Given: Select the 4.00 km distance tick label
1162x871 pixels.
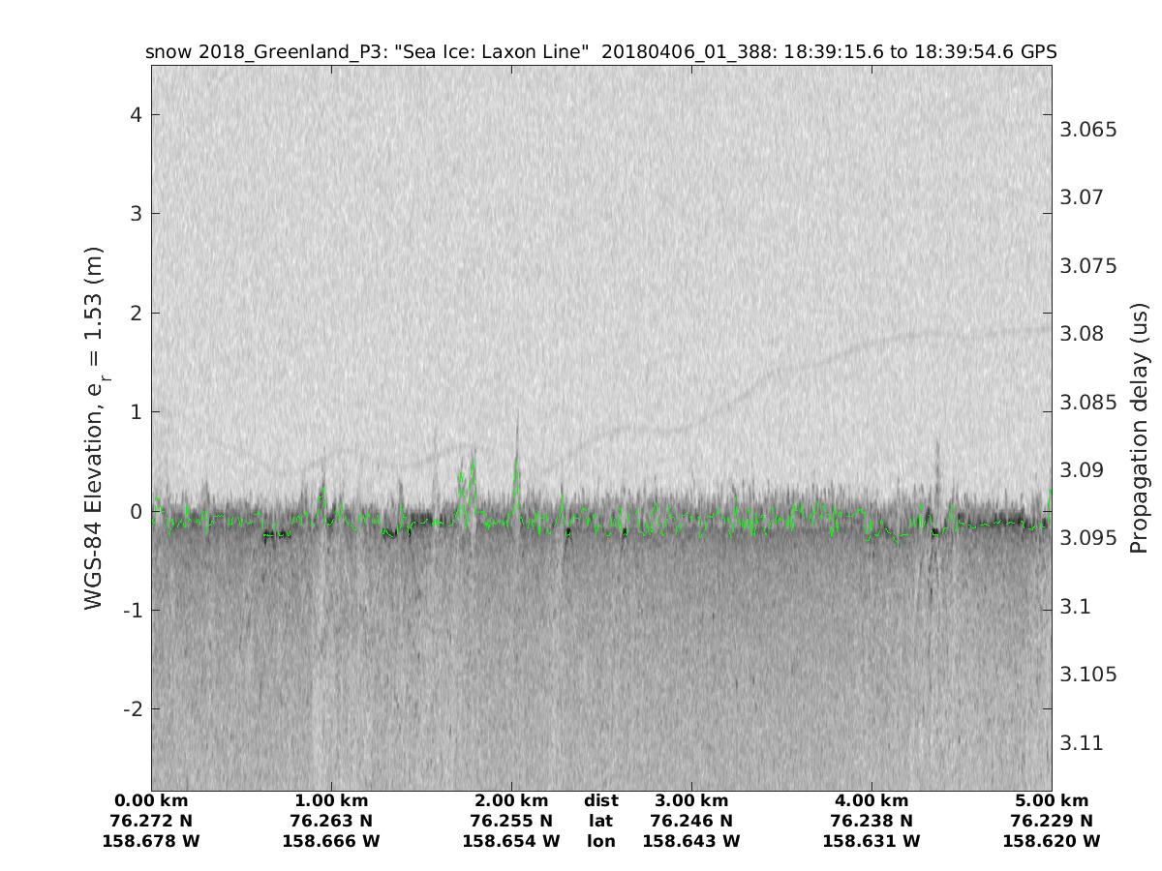Looking at the screenshot, I should [871, 800].
